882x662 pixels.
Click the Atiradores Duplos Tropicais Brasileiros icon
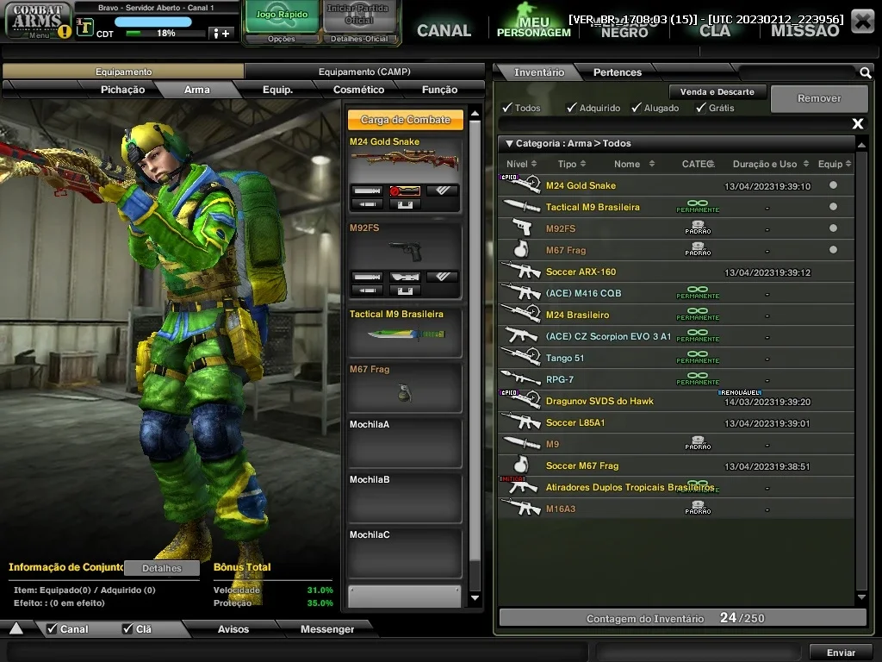[x=521, y=486]
